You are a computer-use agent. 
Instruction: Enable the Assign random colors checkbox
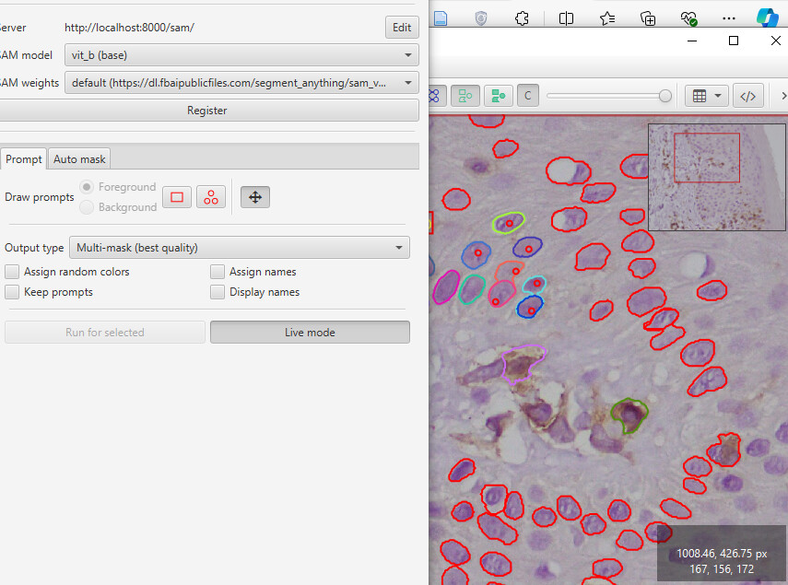click(12, 271)
